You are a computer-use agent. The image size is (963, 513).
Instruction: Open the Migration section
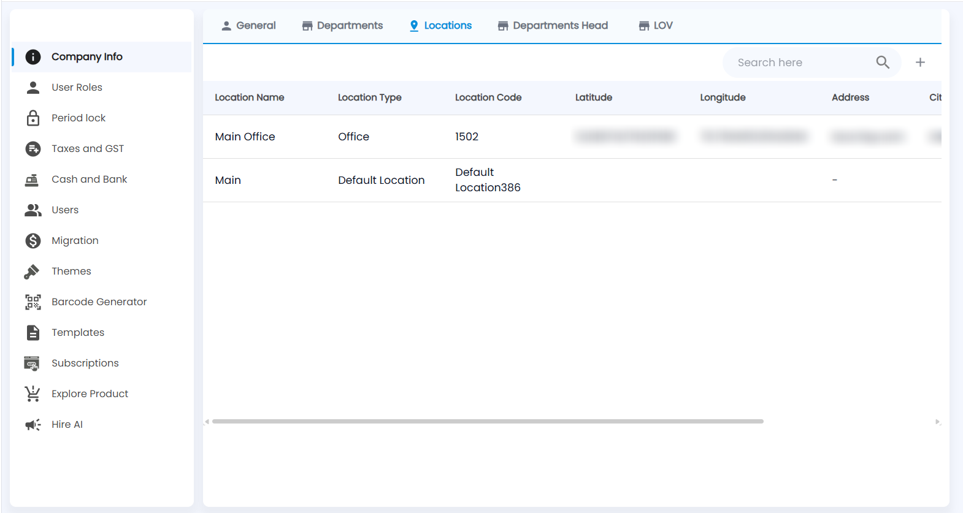tap(102, 241)
